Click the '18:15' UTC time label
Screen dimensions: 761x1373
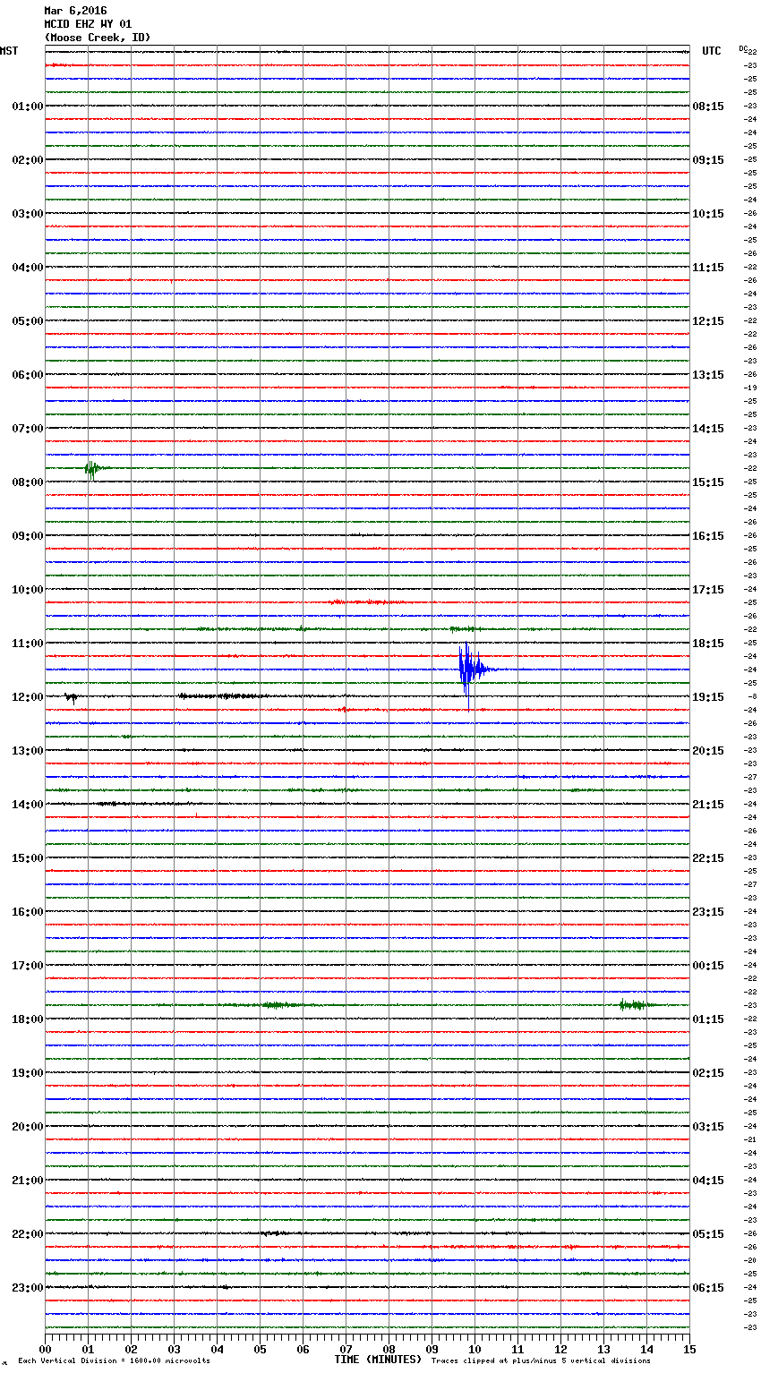tap(708, 644)
